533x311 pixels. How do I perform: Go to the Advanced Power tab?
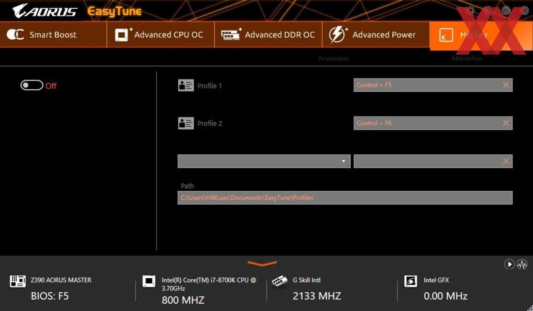click(x=376, y=34)
